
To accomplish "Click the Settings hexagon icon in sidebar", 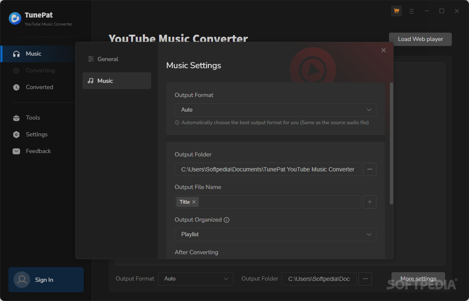I will pos(16,134).
